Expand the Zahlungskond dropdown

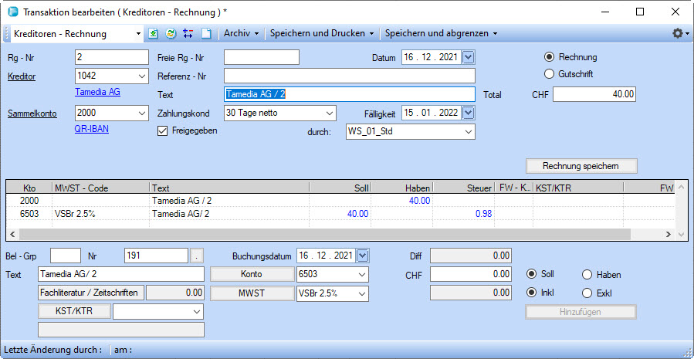coord(330,113)
